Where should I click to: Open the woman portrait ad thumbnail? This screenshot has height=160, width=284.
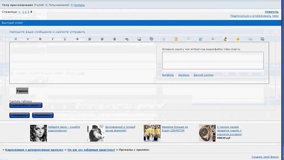[x=39, y=133]
